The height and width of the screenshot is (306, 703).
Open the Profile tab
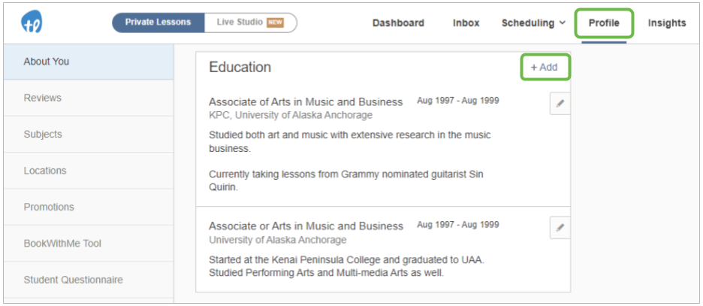(604, 23)
